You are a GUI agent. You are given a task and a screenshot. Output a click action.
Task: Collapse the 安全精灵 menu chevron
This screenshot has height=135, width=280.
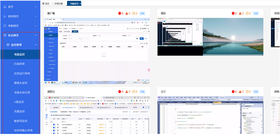click(36, 35)
